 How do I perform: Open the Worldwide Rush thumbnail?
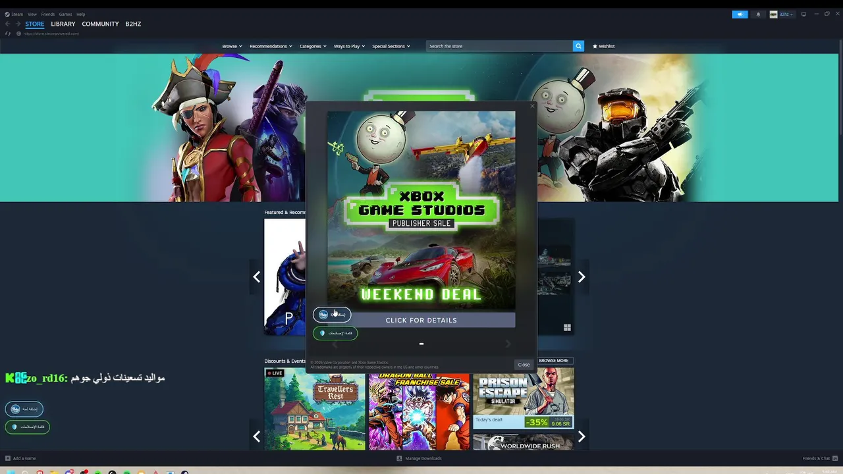524,442
